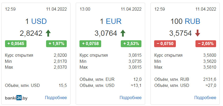Open Подробнее link in the USD card
The width and height of the screenshot is (223, 106).
pyautogui.click(x=56, y=98)
